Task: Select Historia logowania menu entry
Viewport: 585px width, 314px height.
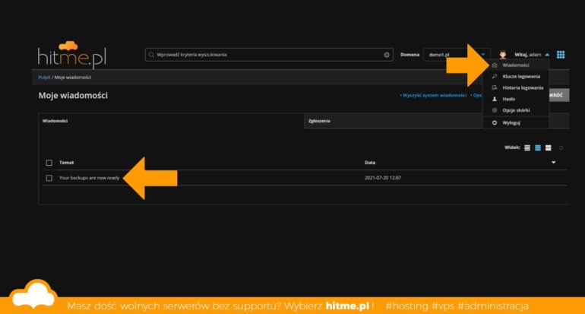Action: click(x=516, y=87)
